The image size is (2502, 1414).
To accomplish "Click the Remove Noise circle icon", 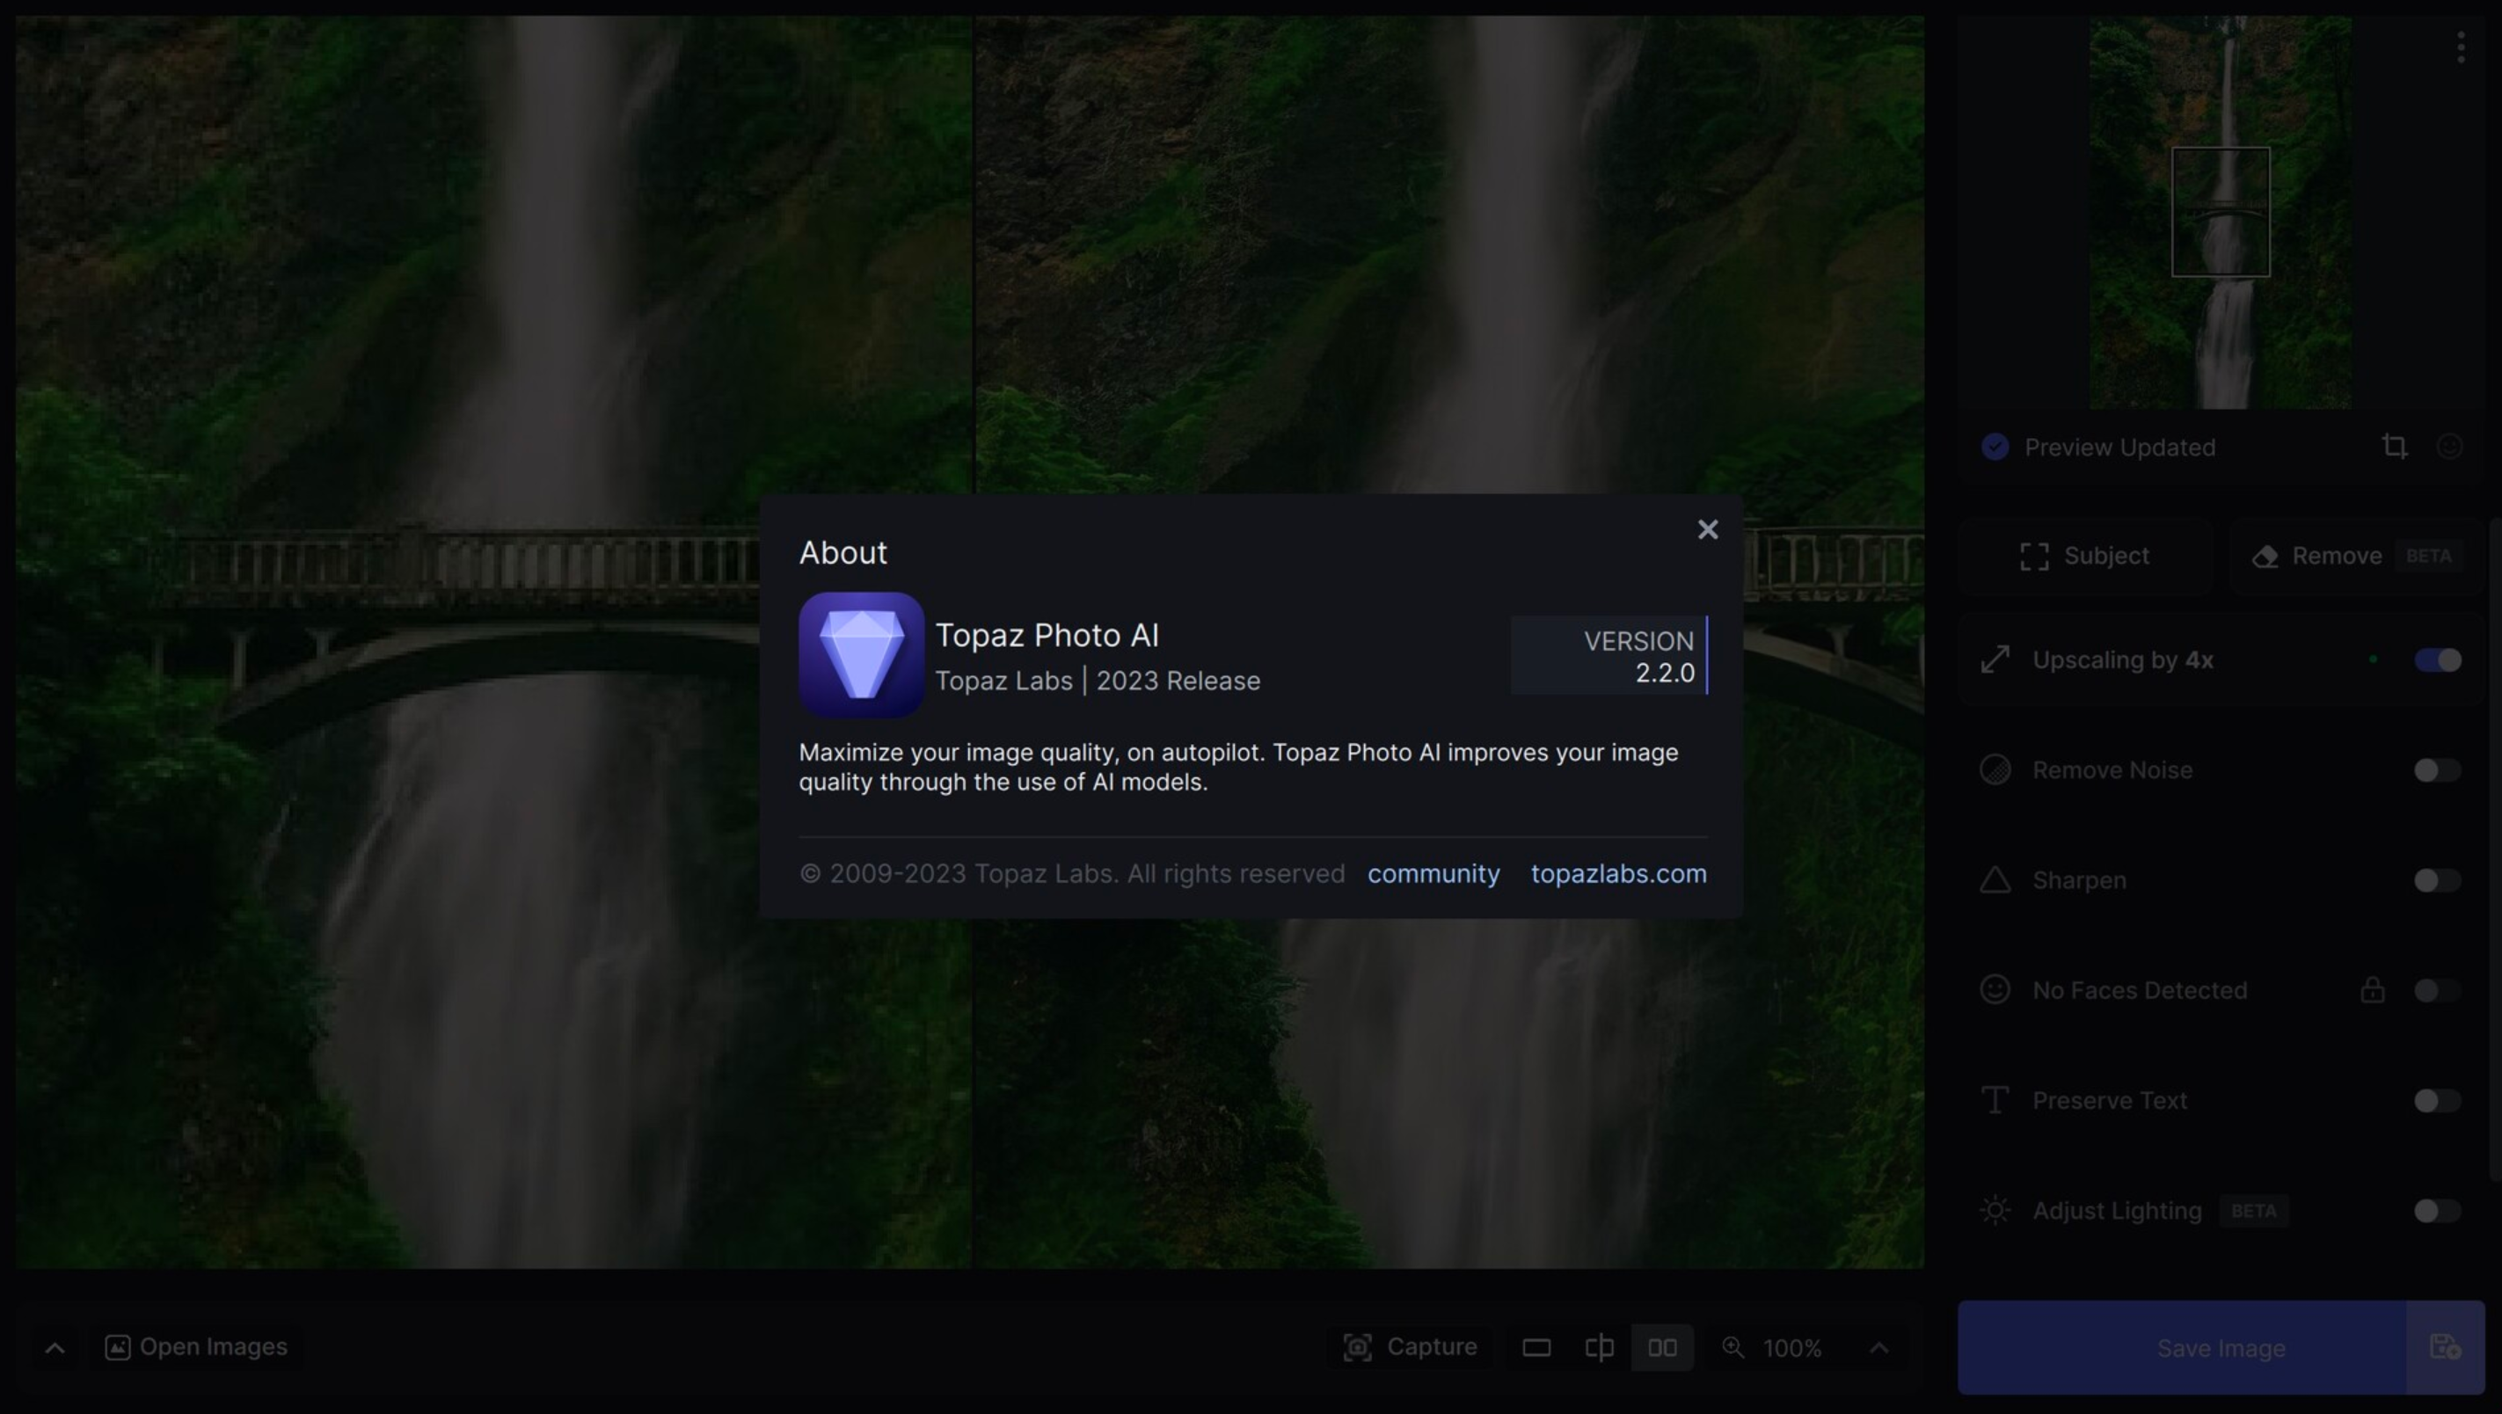I will pyautogui.click(x=1995, y=769).
